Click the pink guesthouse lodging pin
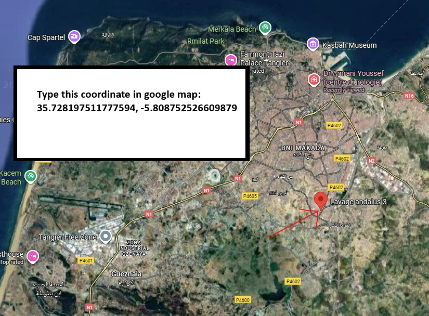This screenshot has width=429, height=316. [33, 256]
